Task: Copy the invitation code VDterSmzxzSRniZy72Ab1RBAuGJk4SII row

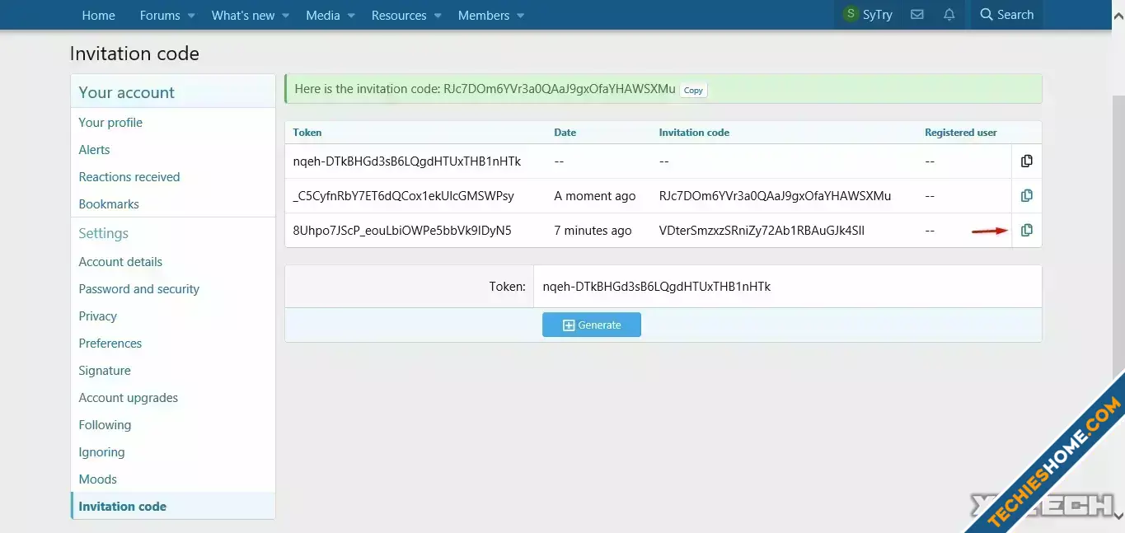Action: click(x=1026, y=231)
